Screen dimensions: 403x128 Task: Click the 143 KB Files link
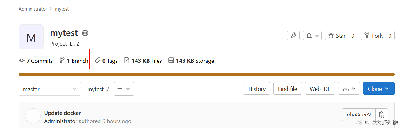click(143, 61)
